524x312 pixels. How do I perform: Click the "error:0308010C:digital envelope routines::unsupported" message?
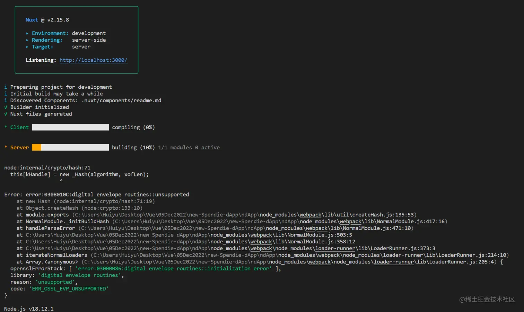coord(107,195)
